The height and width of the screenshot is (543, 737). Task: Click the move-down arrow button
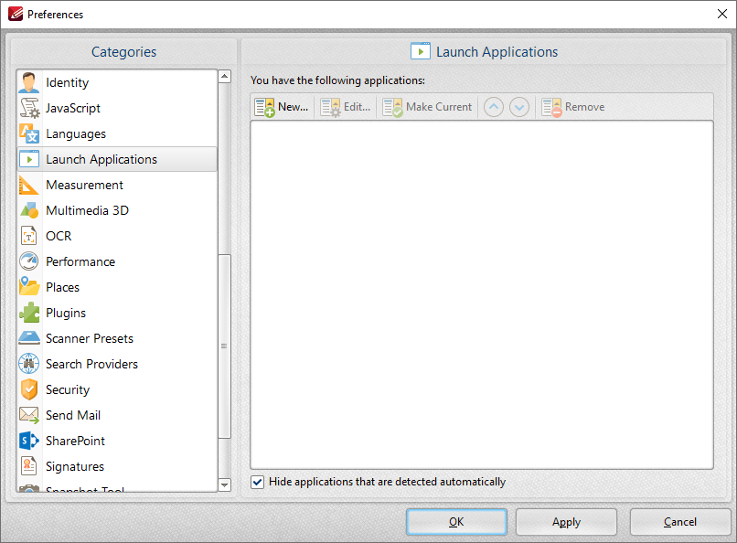[518, 107]
